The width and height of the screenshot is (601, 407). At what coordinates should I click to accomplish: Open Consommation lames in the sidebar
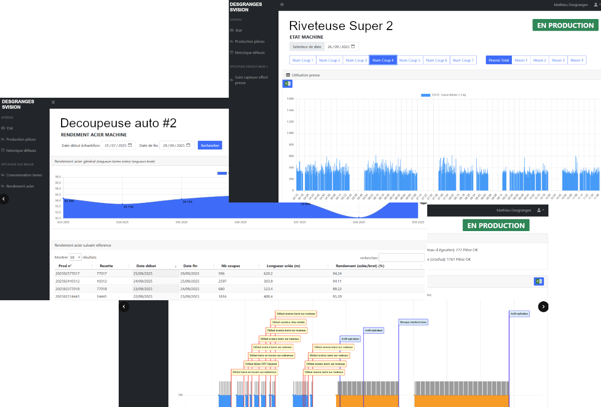24,175
